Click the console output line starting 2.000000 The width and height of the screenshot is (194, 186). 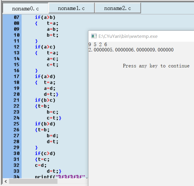coord(131,50)
